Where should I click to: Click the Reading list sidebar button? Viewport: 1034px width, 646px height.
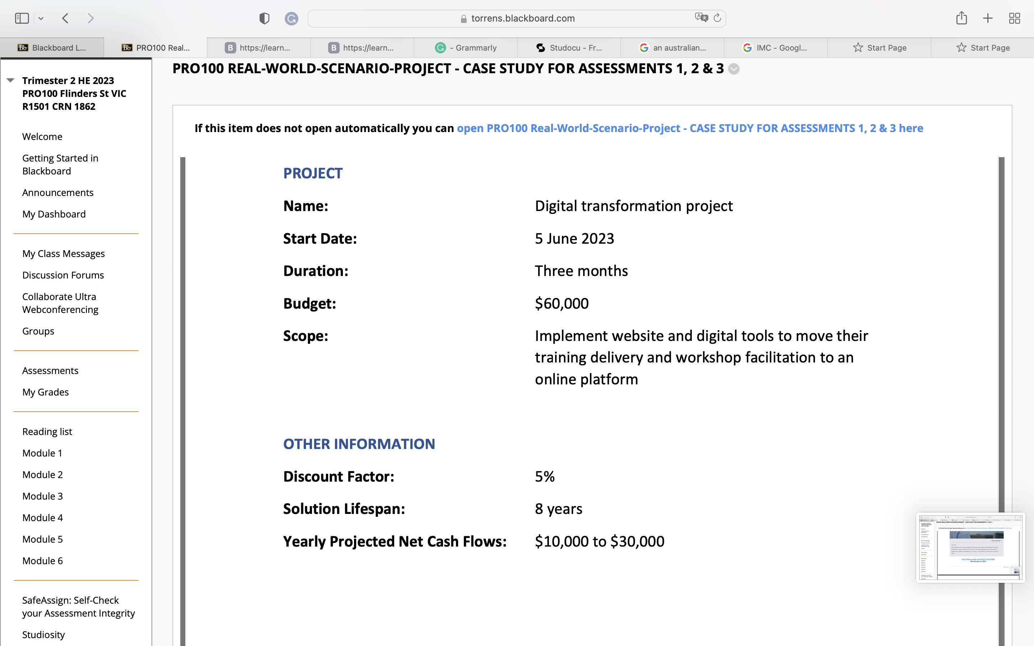[x=47, y=431]
